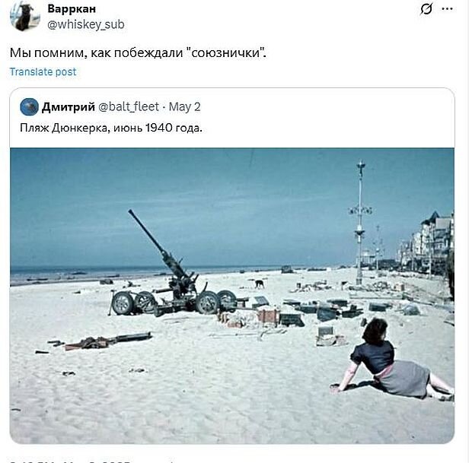Open Варркан's profile avatar
This screenshot has height=463, width=472.
click(24, 16)
